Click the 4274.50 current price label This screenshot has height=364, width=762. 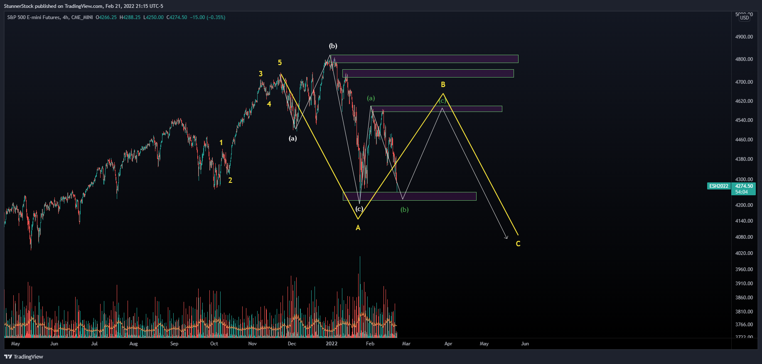coord(744,186)
